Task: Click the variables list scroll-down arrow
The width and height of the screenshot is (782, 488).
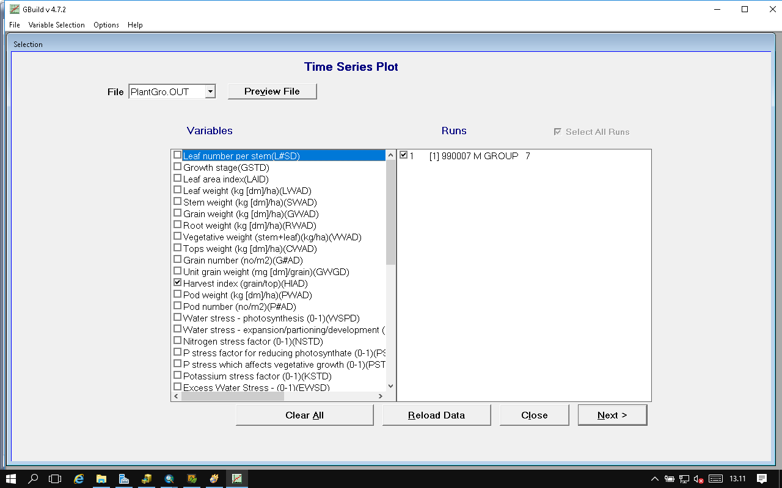Action: coord(390,386)
